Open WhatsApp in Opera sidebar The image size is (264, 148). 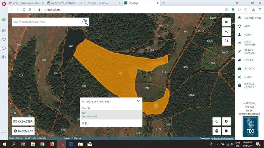[x=4, y=19]
